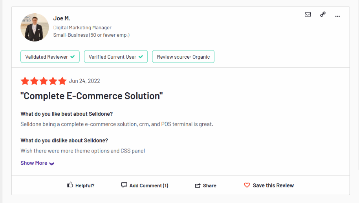Click the speech bubble comment icon
Viewport: 359px width, 203px height.
tap(124, 185)
